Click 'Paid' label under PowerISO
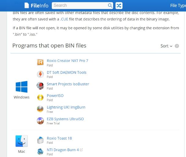186x157 pixels. [50, 100]
